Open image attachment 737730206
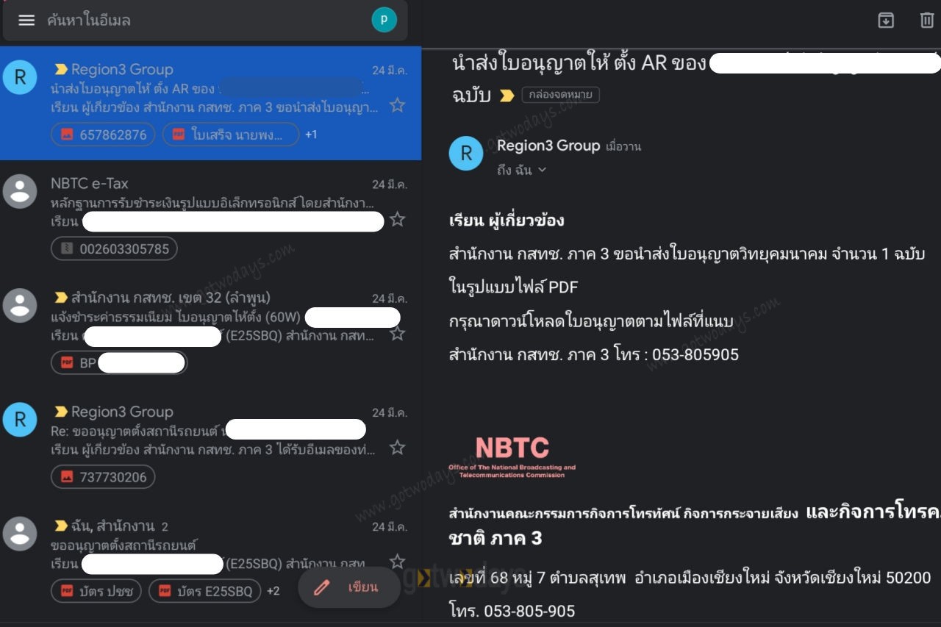941x627 pixels. pyautogui.click(x=103, y=477)
